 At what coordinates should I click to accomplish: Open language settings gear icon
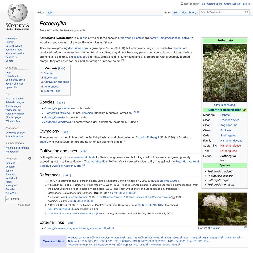30,158
